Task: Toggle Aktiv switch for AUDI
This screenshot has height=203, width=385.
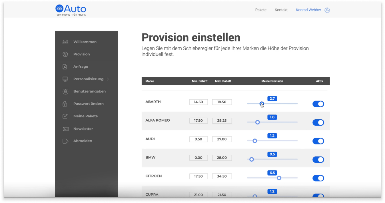Action: [x=318, y=141]
